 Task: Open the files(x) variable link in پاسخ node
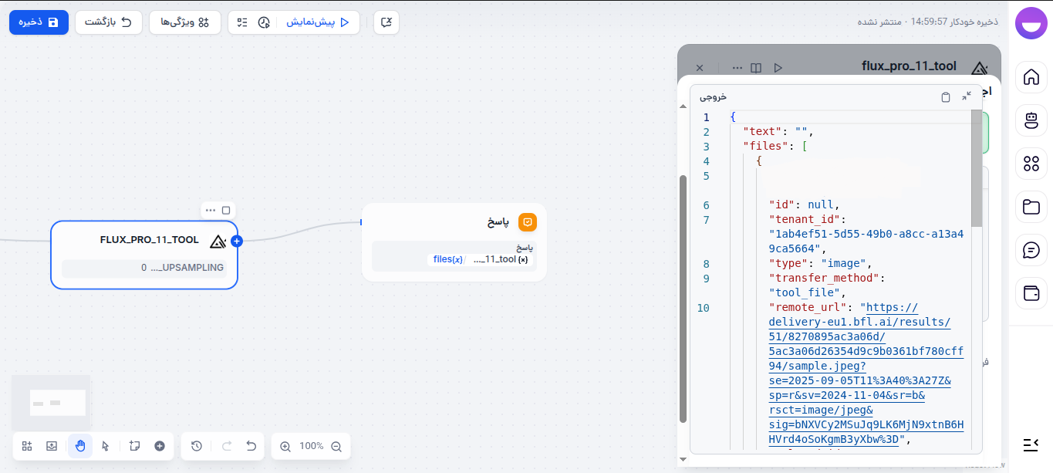(449, 259)
